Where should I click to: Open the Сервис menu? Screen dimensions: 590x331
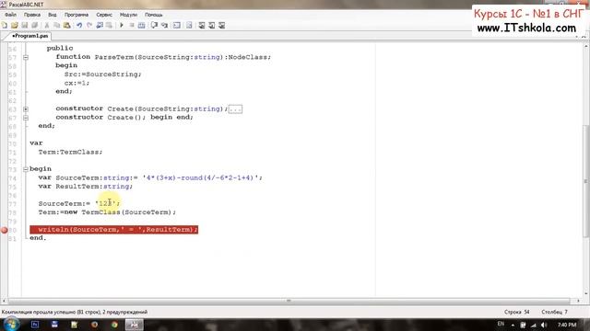click(x=104, y=15)
